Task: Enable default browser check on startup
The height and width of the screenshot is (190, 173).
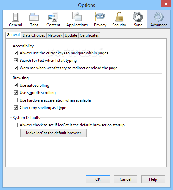Action: [16, 125]
